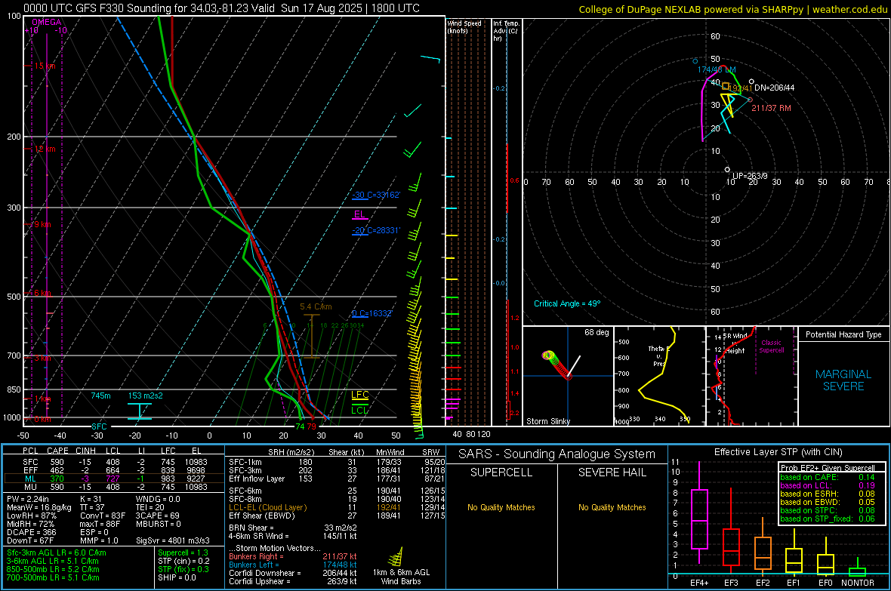Select the Sfc-3km AGL LR = 6.0 C/km line

click(x=57, y=553)
